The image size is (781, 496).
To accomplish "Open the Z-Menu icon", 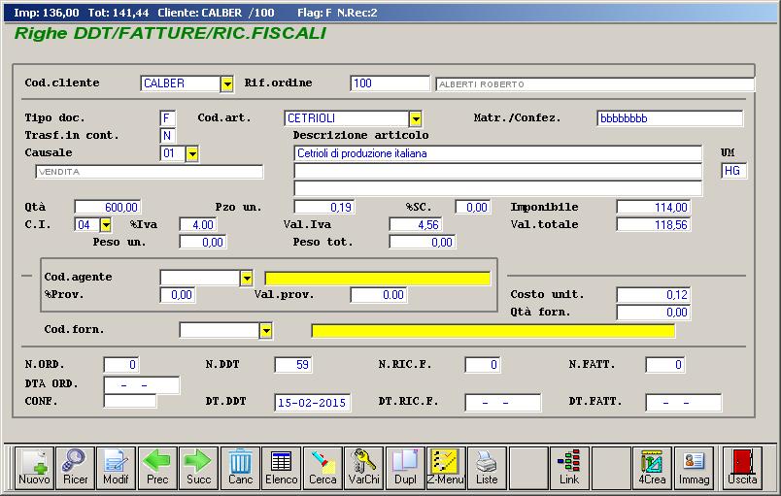I will (x=446, y=468).
